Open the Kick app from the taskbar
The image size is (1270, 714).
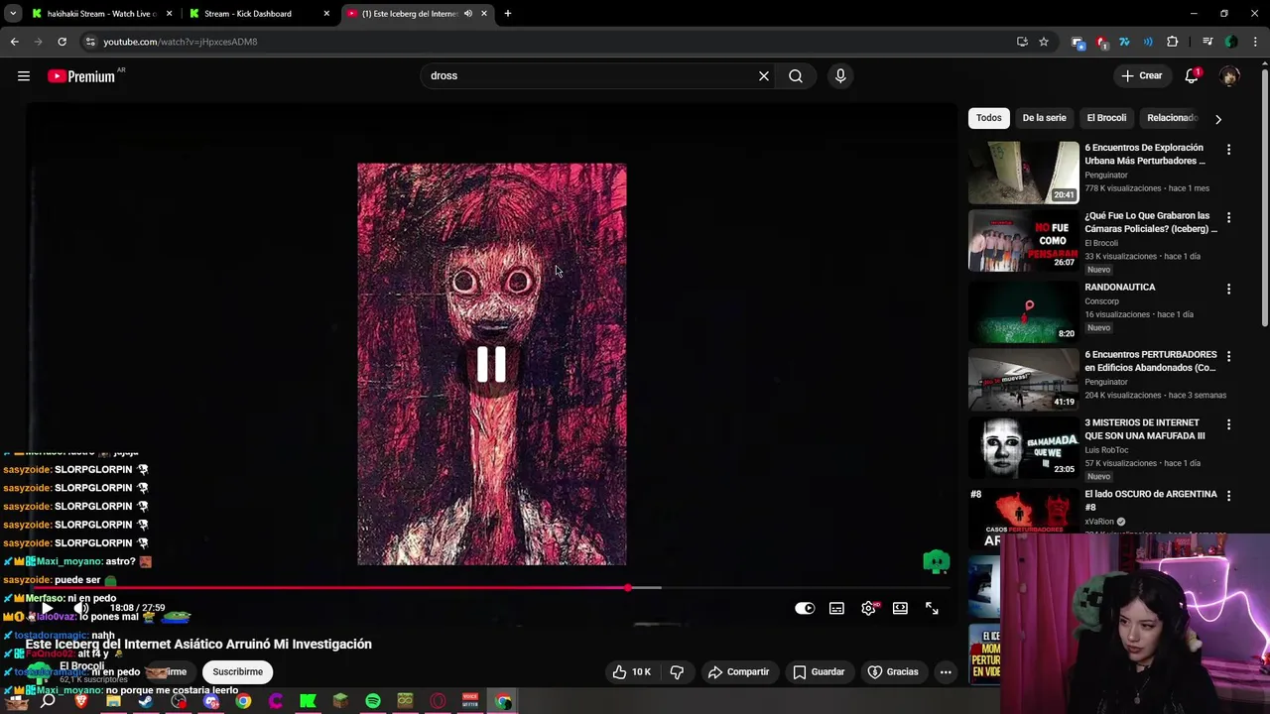point(308,701)
